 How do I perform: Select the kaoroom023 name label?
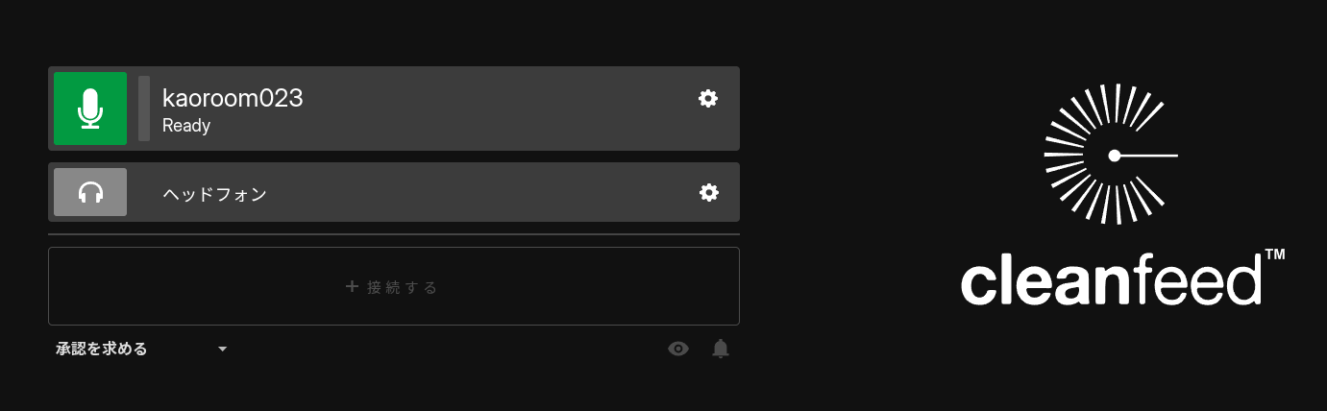[233, 97]
